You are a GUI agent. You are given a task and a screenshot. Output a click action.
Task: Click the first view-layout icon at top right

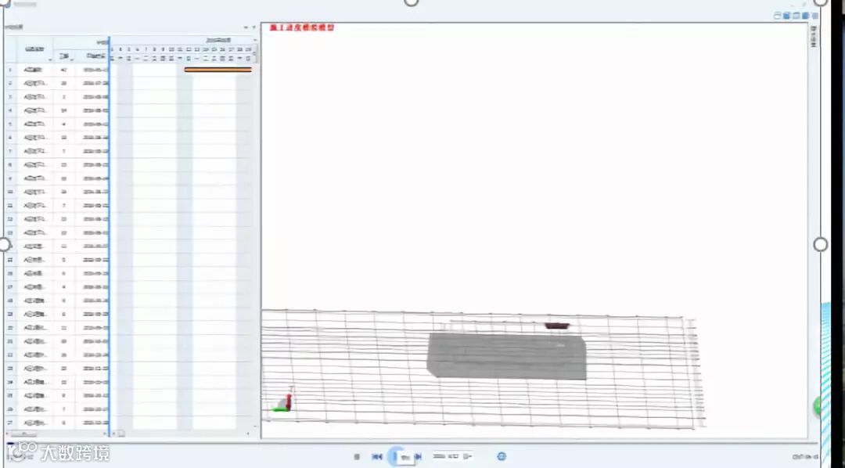(x=777, y=16)
